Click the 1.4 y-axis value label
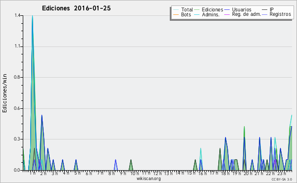The image size is (297, 183). tap(17, 15)
